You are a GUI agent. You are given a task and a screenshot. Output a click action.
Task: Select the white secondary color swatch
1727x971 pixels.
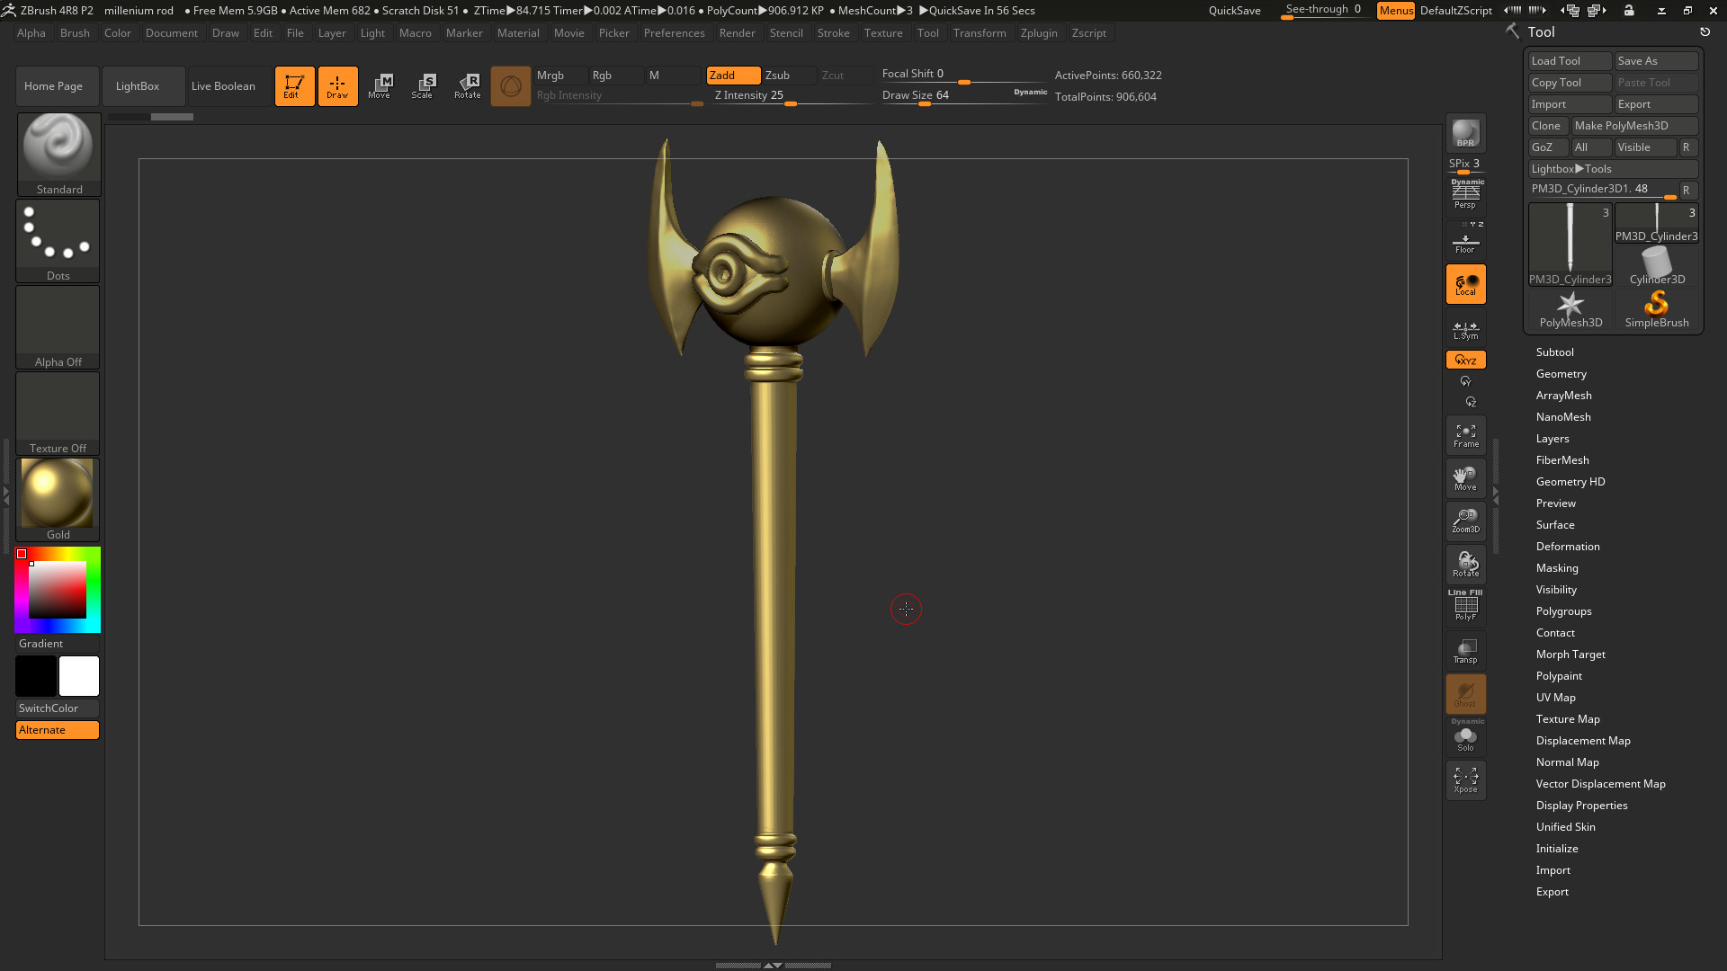click(79, 676)
